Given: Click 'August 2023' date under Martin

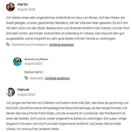Looking at the screenshot, I should (26, 9).
